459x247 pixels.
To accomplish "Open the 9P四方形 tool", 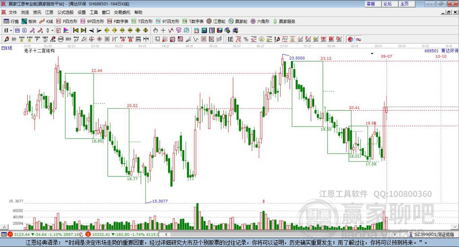I will click(92, 22).
